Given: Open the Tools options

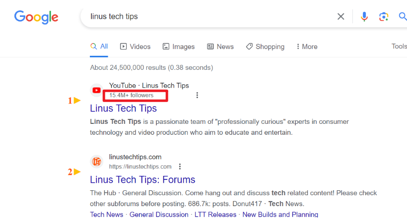Looking at the screenshot, I should tap(399, 46).
